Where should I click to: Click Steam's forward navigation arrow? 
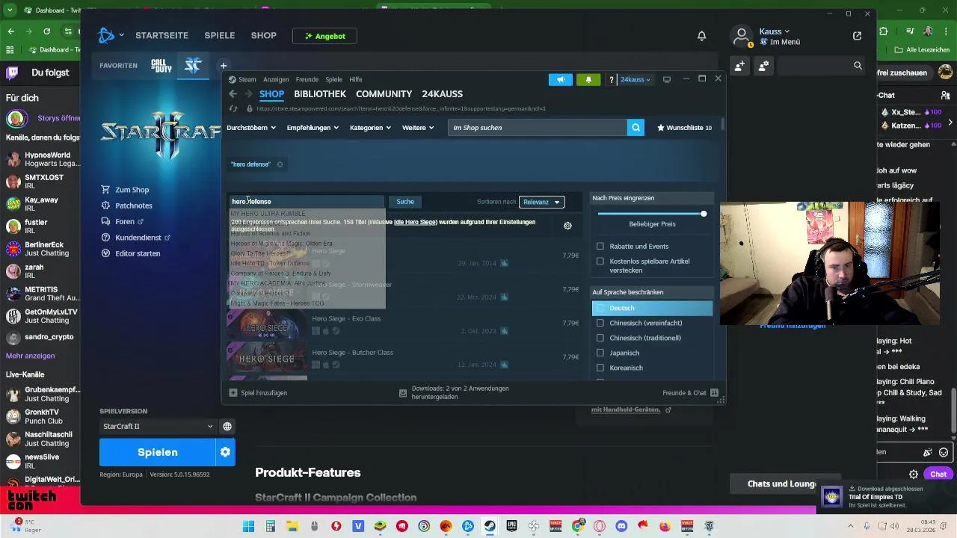(x=249, y=94)
